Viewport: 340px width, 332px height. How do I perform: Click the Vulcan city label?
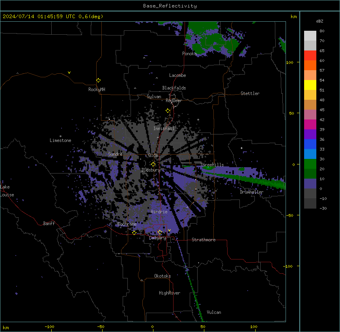[x=214, y=312]
